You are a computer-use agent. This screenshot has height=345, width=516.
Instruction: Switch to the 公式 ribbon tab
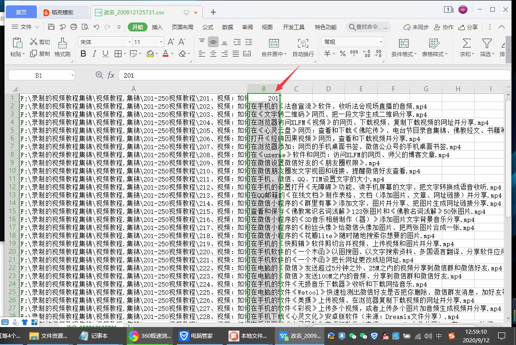(x=208, y=27)
